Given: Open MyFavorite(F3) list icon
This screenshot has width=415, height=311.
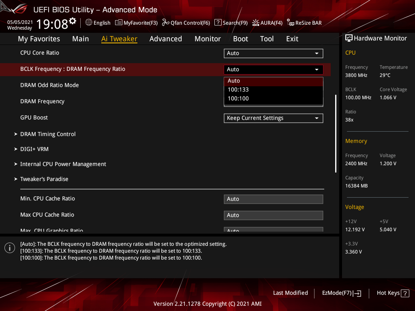Looking at the screenshot, I should (x=119, y=23).
